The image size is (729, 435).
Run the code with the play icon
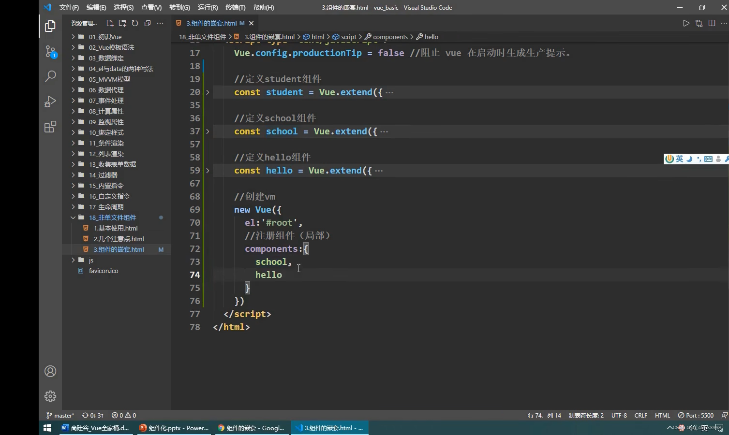click(x=686, y=23)
